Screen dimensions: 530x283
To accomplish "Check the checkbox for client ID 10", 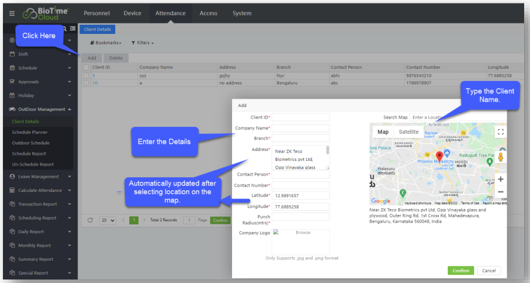I will 86,83.
